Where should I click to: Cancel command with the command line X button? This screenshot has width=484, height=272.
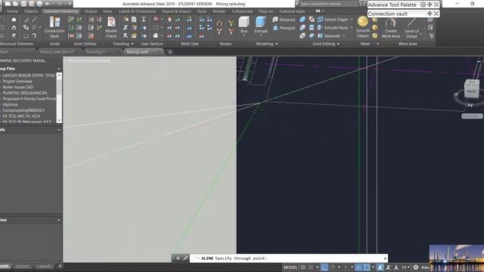coord(178,258)
